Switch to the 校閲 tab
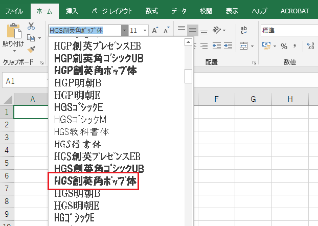The image size is (318, 226). (206, 11)
